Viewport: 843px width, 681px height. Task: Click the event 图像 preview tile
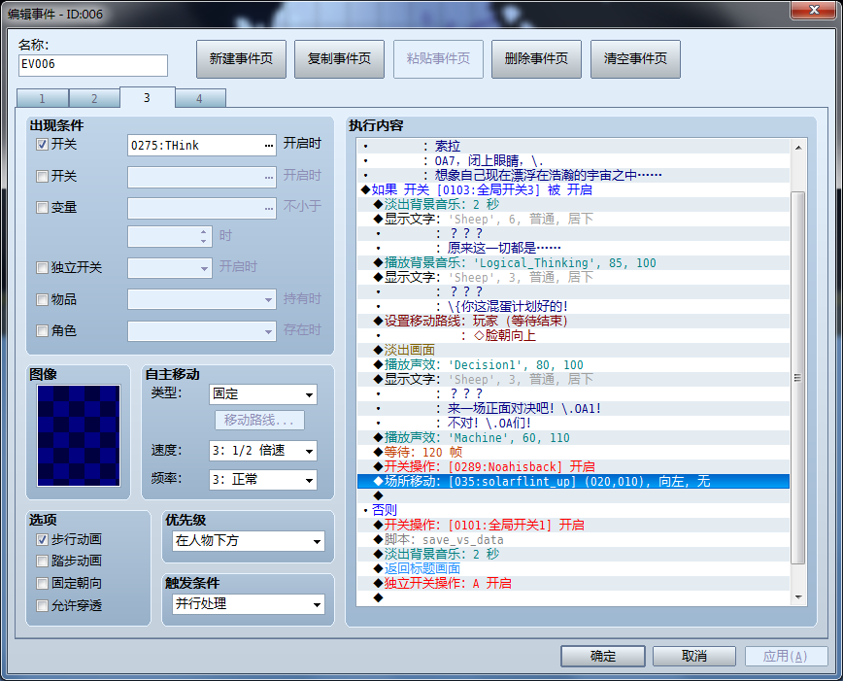(x=79, y=436)
